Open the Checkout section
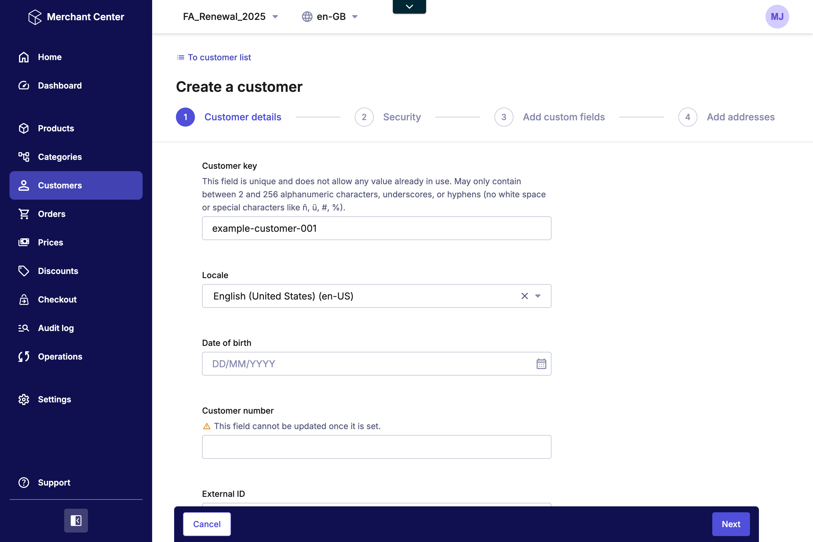813x542 pixels. coord(57,299)
